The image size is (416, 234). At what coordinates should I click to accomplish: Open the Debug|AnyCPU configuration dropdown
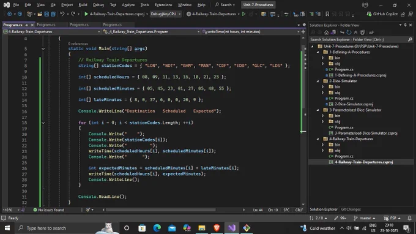(166, 14)
